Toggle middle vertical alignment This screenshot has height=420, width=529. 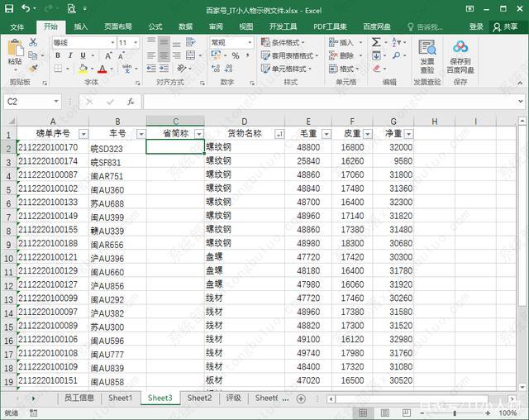[164, 42]
